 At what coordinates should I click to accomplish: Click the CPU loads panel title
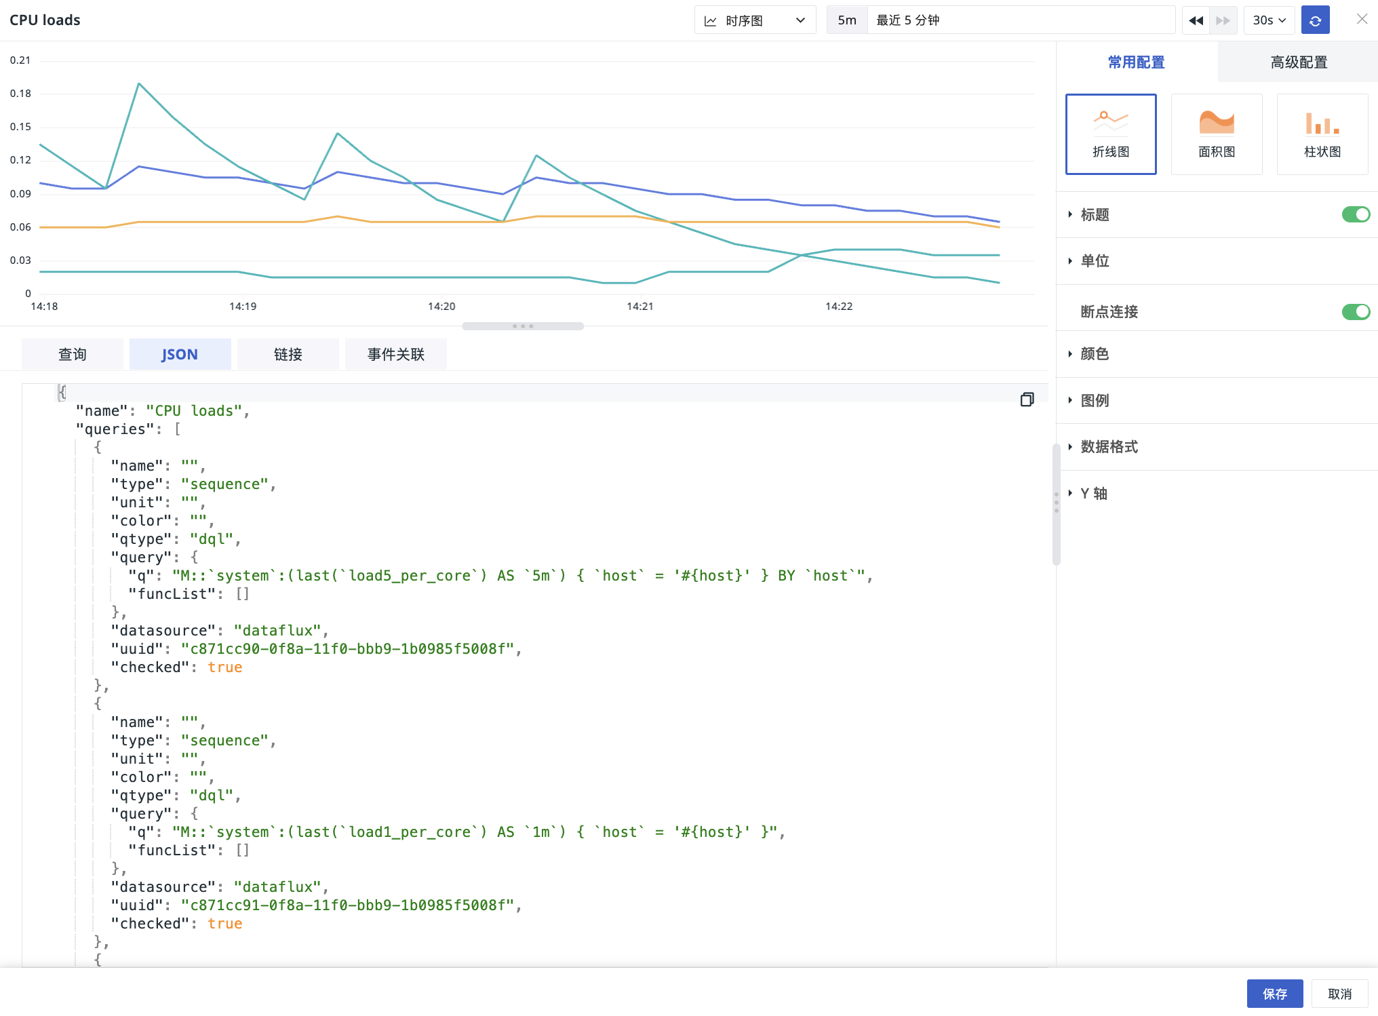tap(45, 20)
